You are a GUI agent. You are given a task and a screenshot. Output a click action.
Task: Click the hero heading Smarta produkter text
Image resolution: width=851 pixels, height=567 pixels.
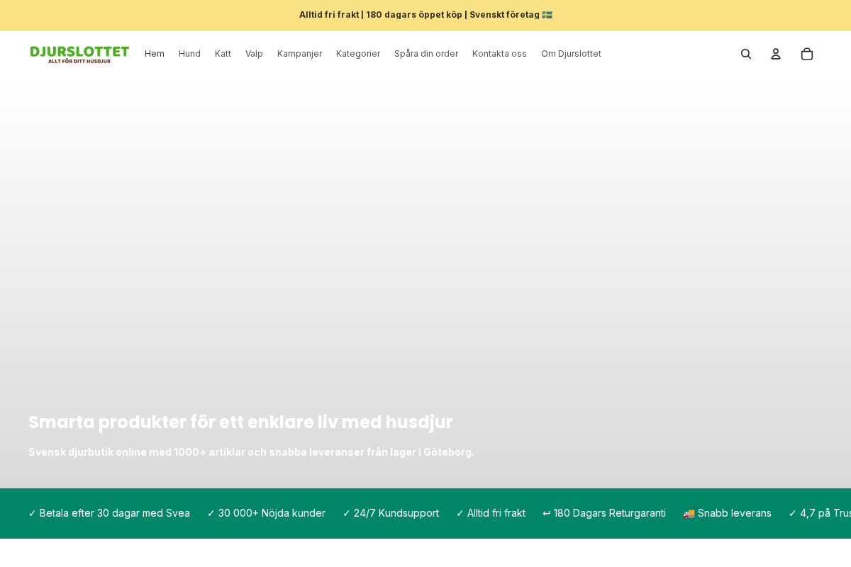tap(240, 422)
